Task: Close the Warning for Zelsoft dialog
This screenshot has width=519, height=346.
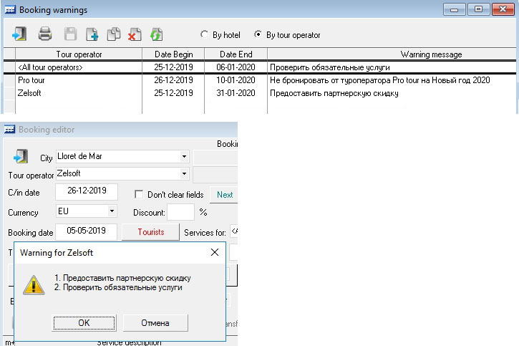Action: (215, 252)
